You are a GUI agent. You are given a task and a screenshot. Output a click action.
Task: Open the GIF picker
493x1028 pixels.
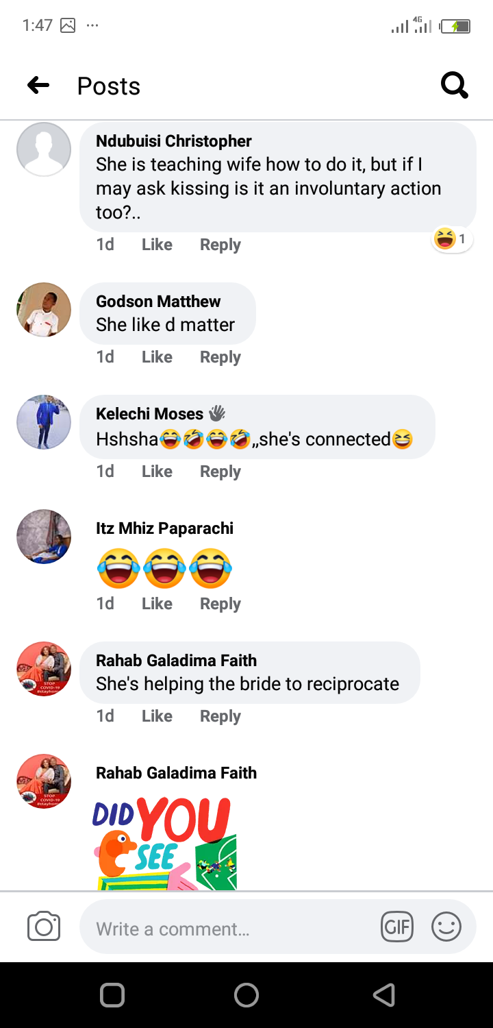396,927
